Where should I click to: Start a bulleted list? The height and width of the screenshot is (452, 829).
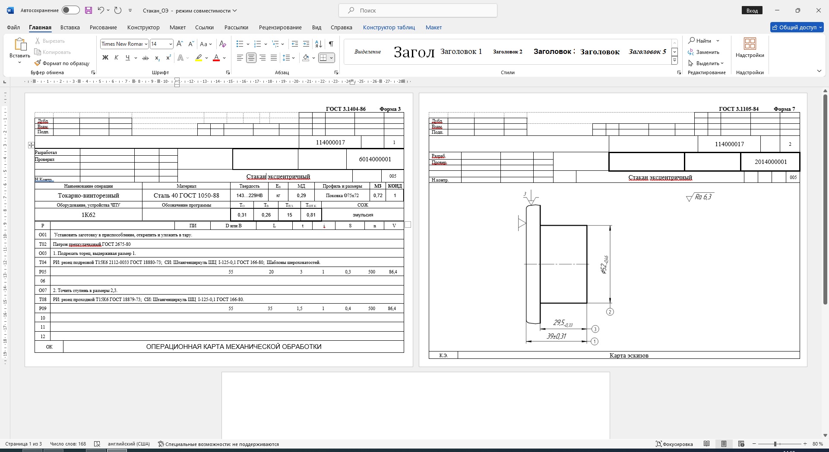(240, 44)
